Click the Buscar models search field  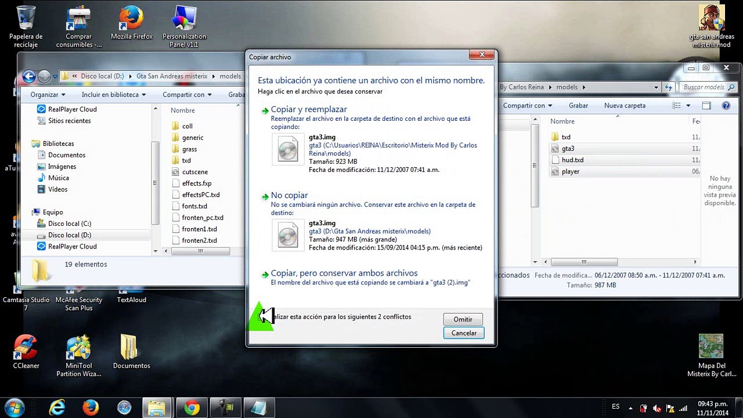pyautogui.click(x=704, y=87)
